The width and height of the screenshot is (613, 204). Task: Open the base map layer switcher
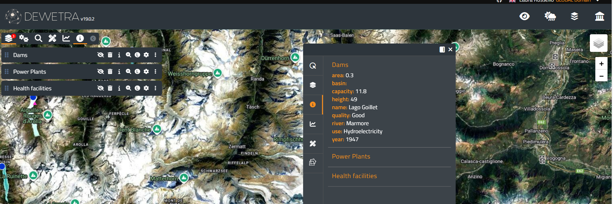click(598, 43)
